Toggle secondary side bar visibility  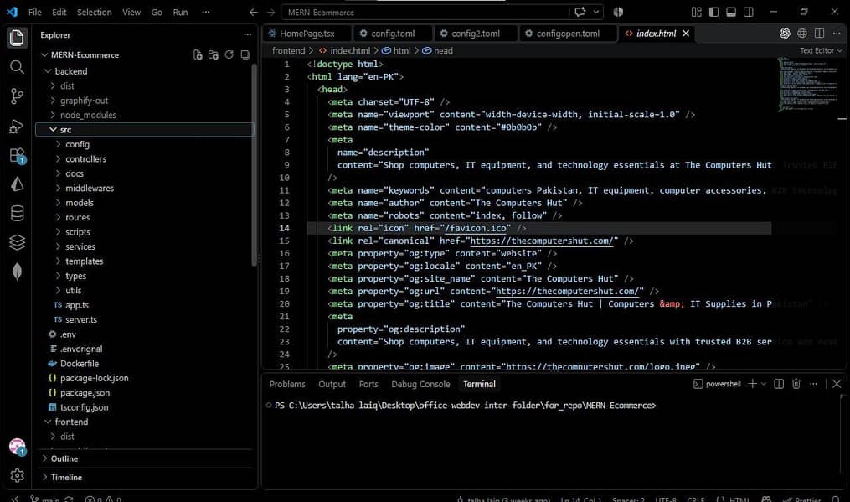(x=749, y=12)
